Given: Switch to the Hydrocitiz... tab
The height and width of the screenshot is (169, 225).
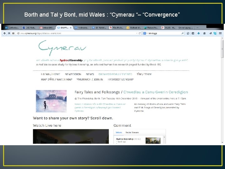Looking at the screenshot, I should click(82, 28).
